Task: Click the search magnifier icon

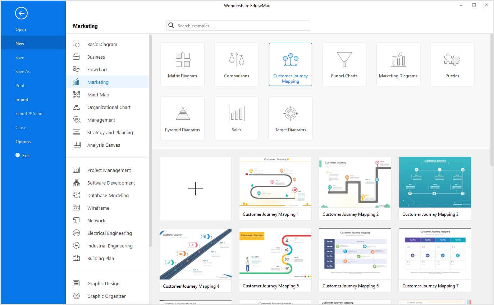Action: pos(172,26)
